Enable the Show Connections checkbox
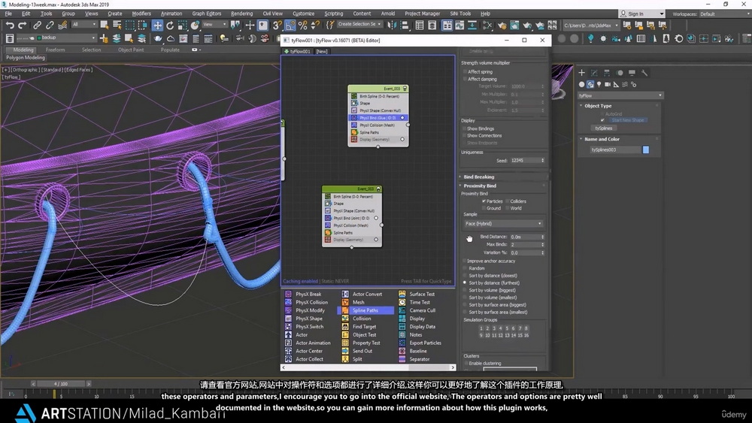752x423 pixels. [x=465, y=135]
